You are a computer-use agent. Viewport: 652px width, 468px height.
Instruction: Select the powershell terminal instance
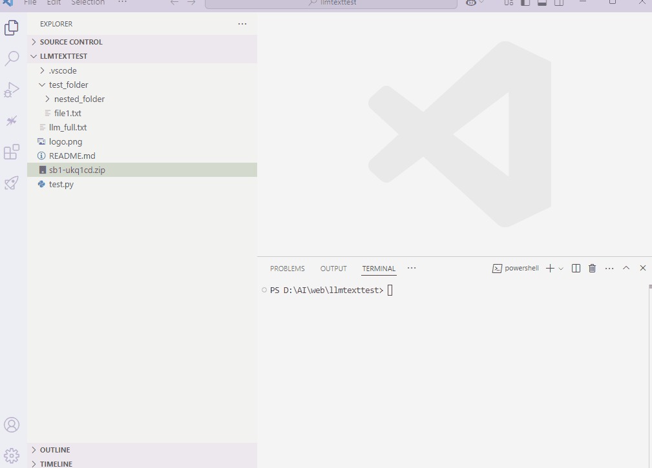516,269
